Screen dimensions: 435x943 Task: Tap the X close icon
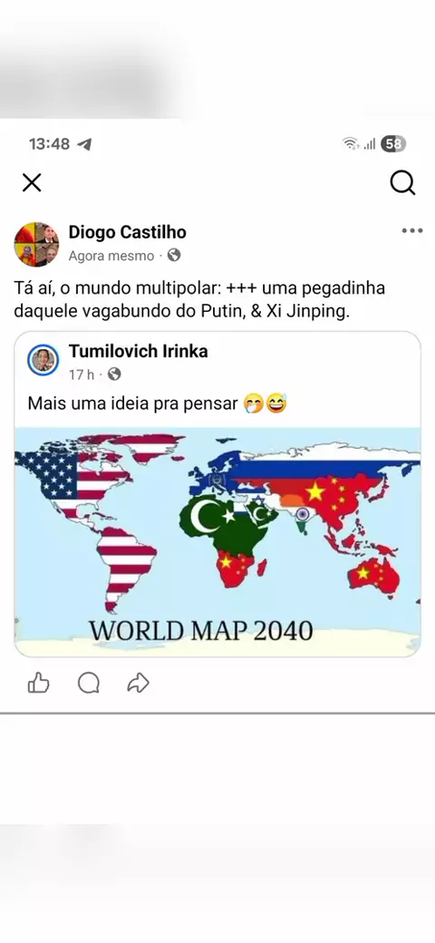pos(32,183)
